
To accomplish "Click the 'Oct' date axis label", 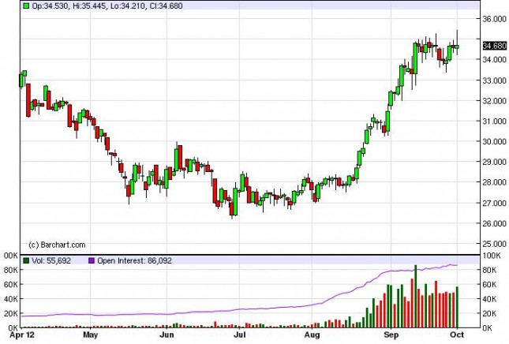I will (x=457, y=335).
